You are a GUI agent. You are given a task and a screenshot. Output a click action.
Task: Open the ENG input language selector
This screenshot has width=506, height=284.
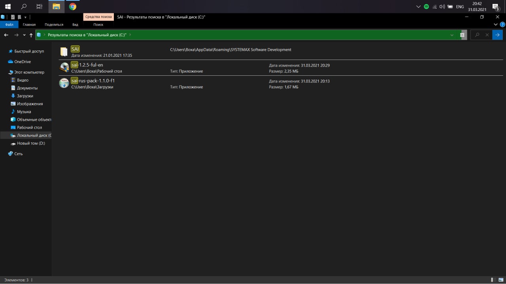pyautogui.click(x=460, y=7)
